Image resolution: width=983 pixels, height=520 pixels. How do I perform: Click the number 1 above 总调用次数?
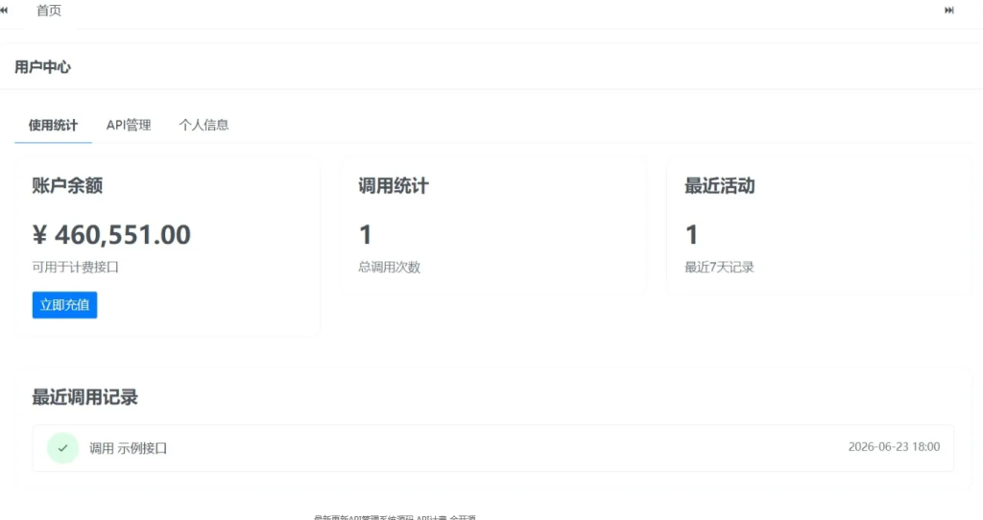366,235
